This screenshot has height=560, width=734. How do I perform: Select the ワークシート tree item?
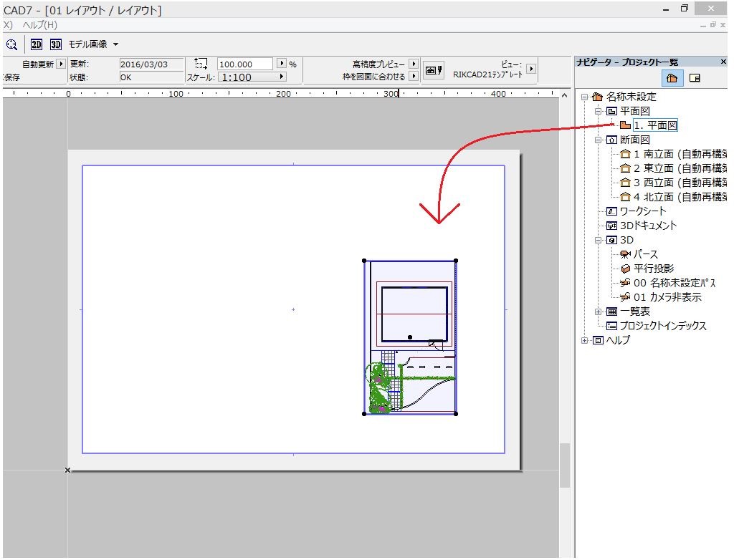point(643,211)
